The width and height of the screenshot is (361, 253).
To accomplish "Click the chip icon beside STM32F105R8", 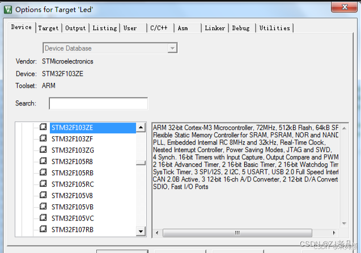I will (43, 161).
